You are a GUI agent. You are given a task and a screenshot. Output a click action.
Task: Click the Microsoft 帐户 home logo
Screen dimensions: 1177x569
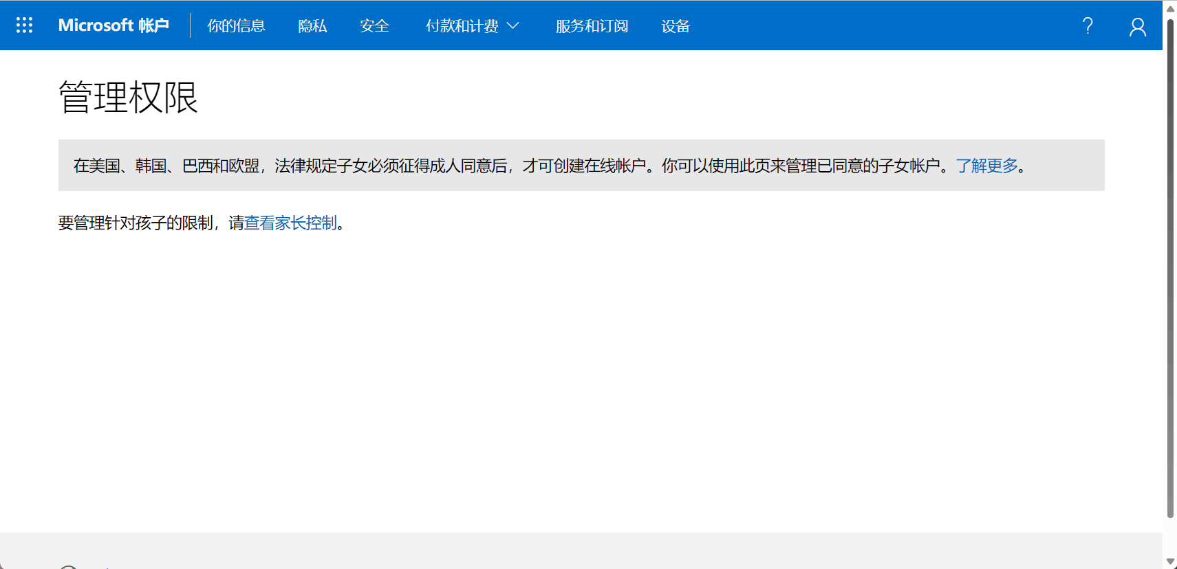pos(114,25)
